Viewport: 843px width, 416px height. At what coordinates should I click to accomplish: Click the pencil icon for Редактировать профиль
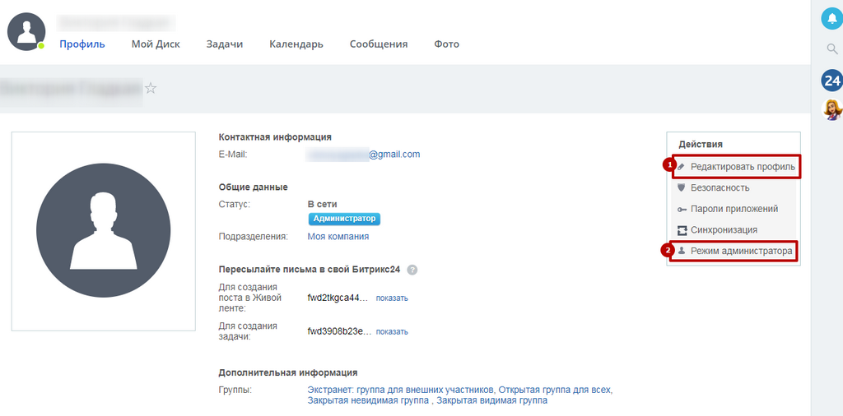681,167
